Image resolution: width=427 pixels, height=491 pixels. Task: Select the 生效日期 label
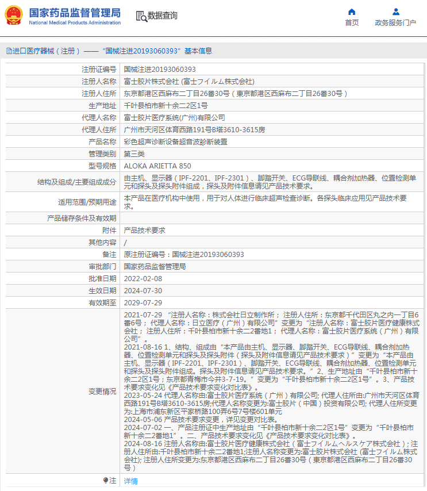pos(102,290)
